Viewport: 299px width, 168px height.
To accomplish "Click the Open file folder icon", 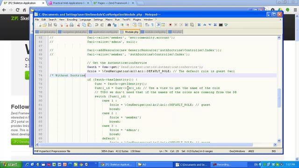I will 45,25.
